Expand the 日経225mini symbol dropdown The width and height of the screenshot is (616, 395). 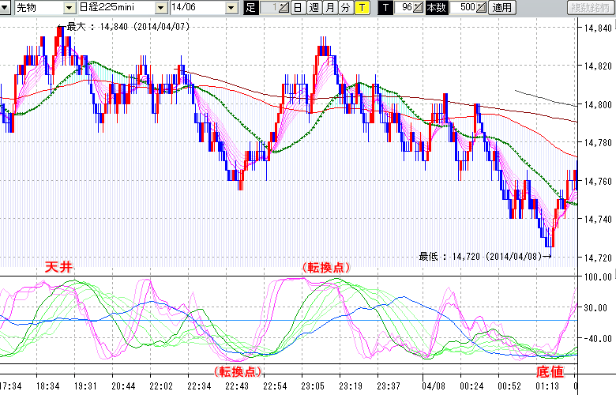[160, 8]
